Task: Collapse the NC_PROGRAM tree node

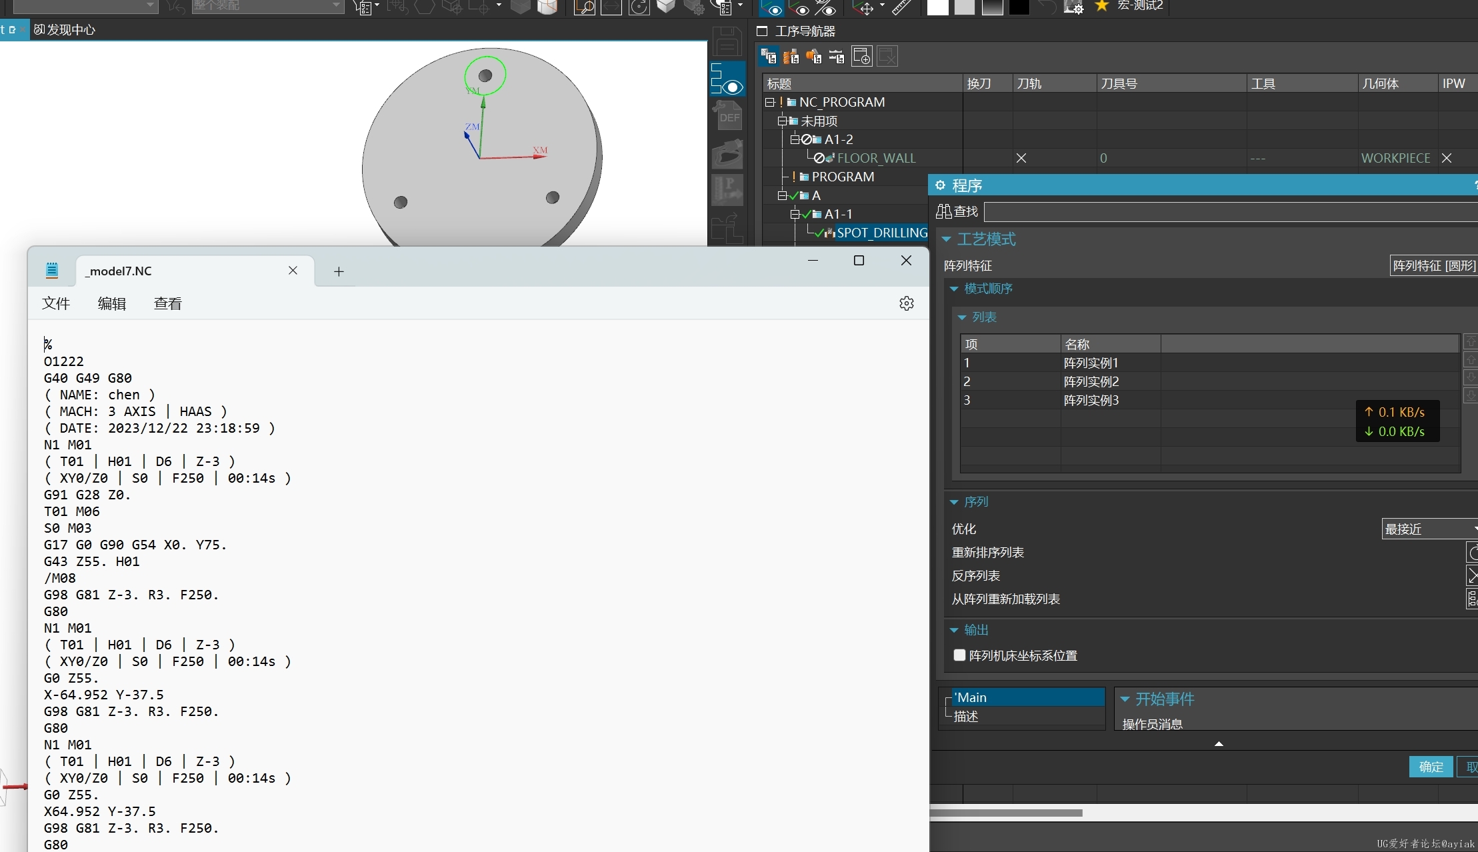Action: pyautogui.click(x=769, y=102)
